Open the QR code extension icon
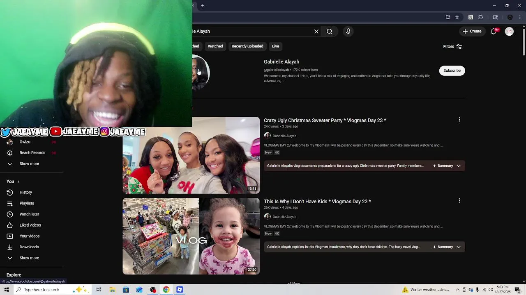 pyautogui.click(x=471, y=17)
